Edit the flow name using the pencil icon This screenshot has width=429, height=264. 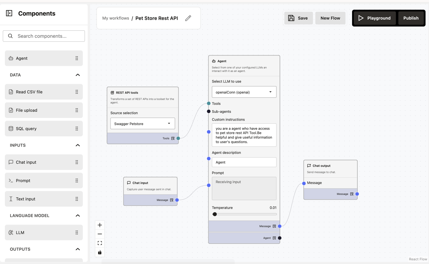tap(188, 18)
